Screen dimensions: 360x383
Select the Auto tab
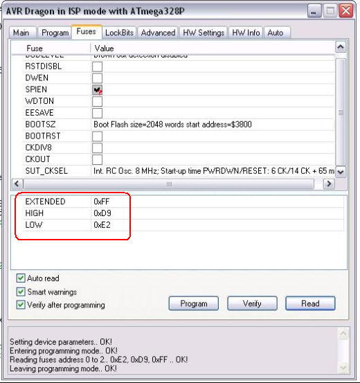tap(277, 33)
